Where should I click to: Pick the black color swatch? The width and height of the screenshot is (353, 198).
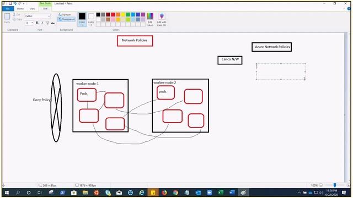pos(98,15)
